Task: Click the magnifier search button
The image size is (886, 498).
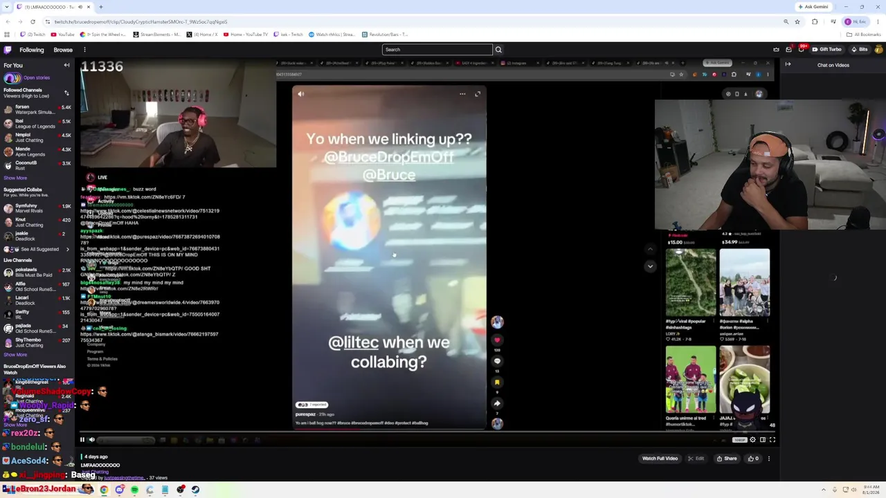Action: click(498, 50)
